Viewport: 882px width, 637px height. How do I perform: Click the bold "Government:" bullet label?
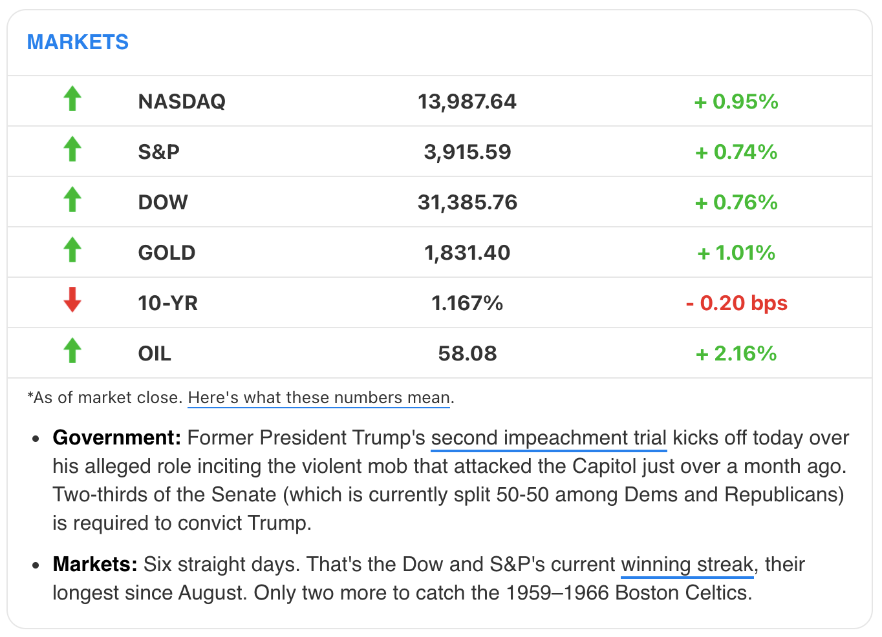tap(116, 438)
